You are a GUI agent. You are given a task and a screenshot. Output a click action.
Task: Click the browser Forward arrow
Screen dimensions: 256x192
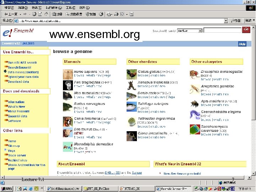25,14
